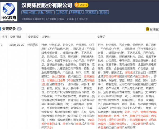Click the 存续（在营、开业、在册）status tag
This screenshot has width=159, height=129.
pyautogui.click(x=38, y=12)
